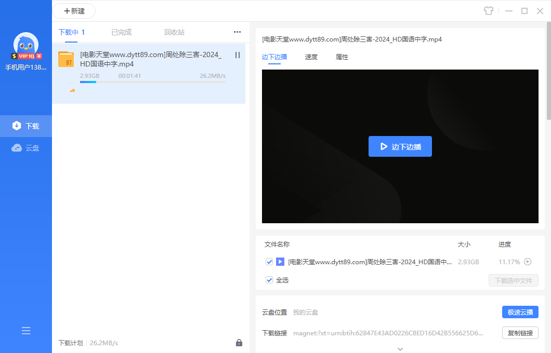Uncheck the movie file checkbox
This screenshot has height=353, width=551.
point(269,262)
